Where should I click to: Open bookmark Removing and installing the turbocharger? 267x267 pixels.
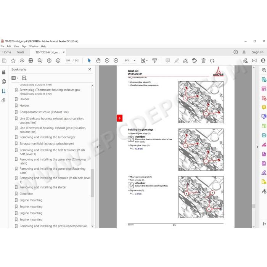tap(47, 137)
